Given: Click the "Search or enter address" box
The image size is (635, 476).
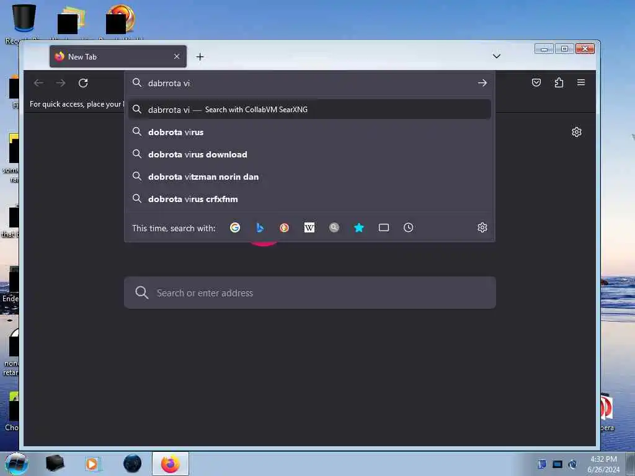Looking at the screenshot, I should pos(310,293).
